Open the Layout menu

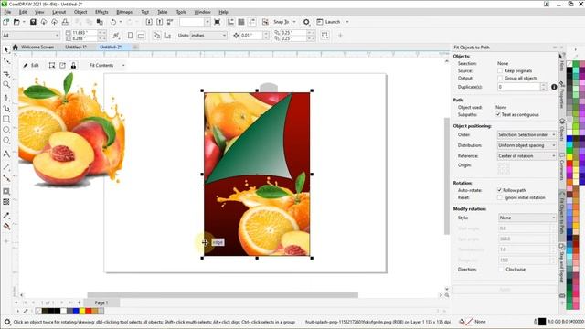click(58, 12)
